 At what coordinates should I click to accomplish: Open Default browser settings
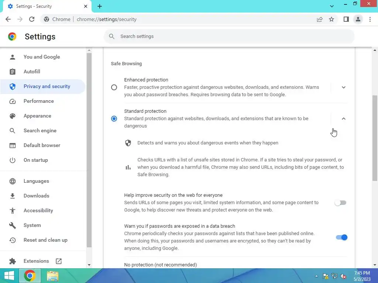[43, 145]
